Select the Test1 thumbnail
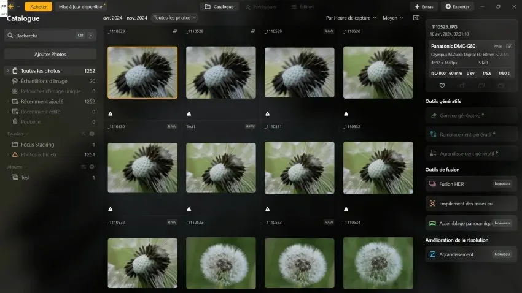Viewport: 522px width, 293px height. point(221,168)
